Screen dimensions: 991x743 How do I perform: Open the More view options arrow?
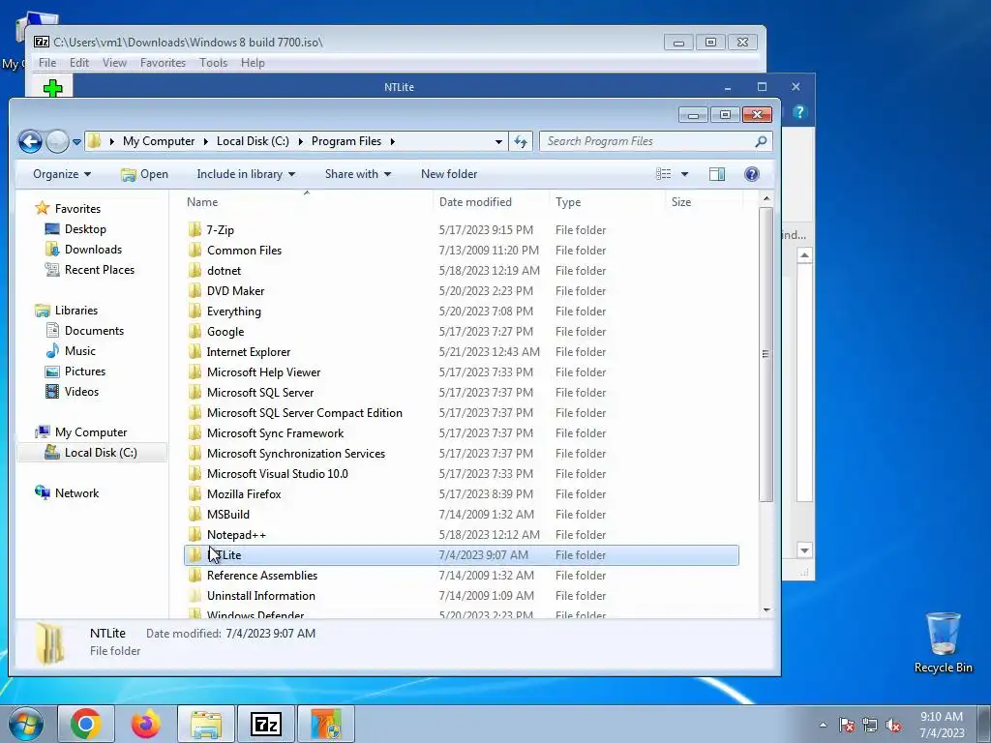click(x=684, y=174)
